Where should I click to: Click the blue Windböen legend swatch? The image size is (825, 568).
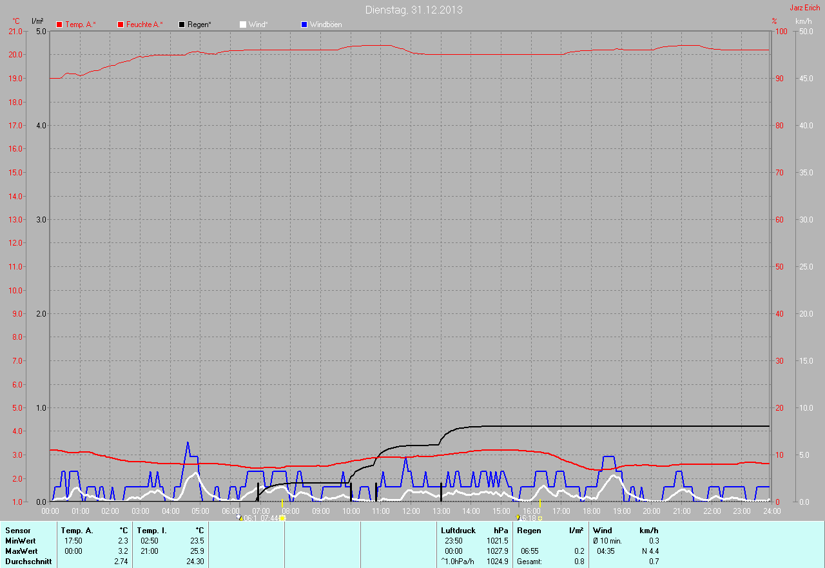[x=304, y=24]
